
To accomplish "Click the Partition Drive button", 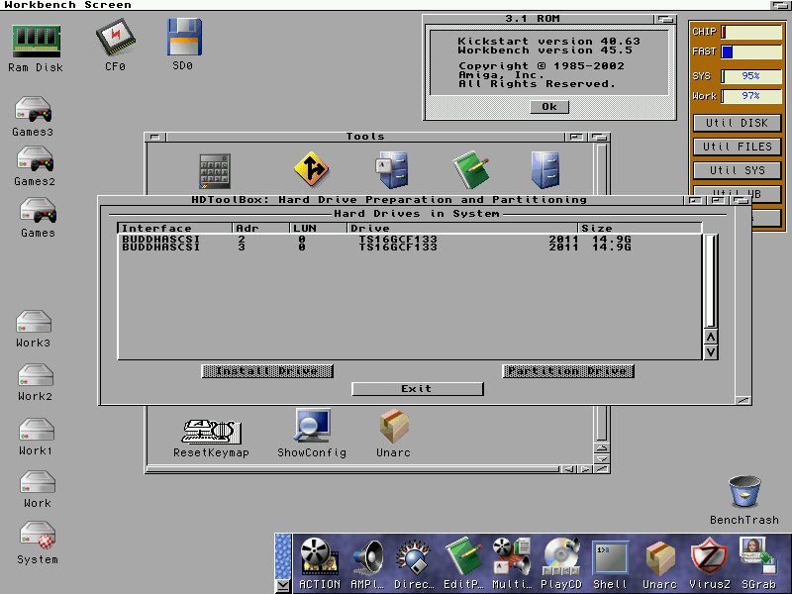I will [568, 371].
